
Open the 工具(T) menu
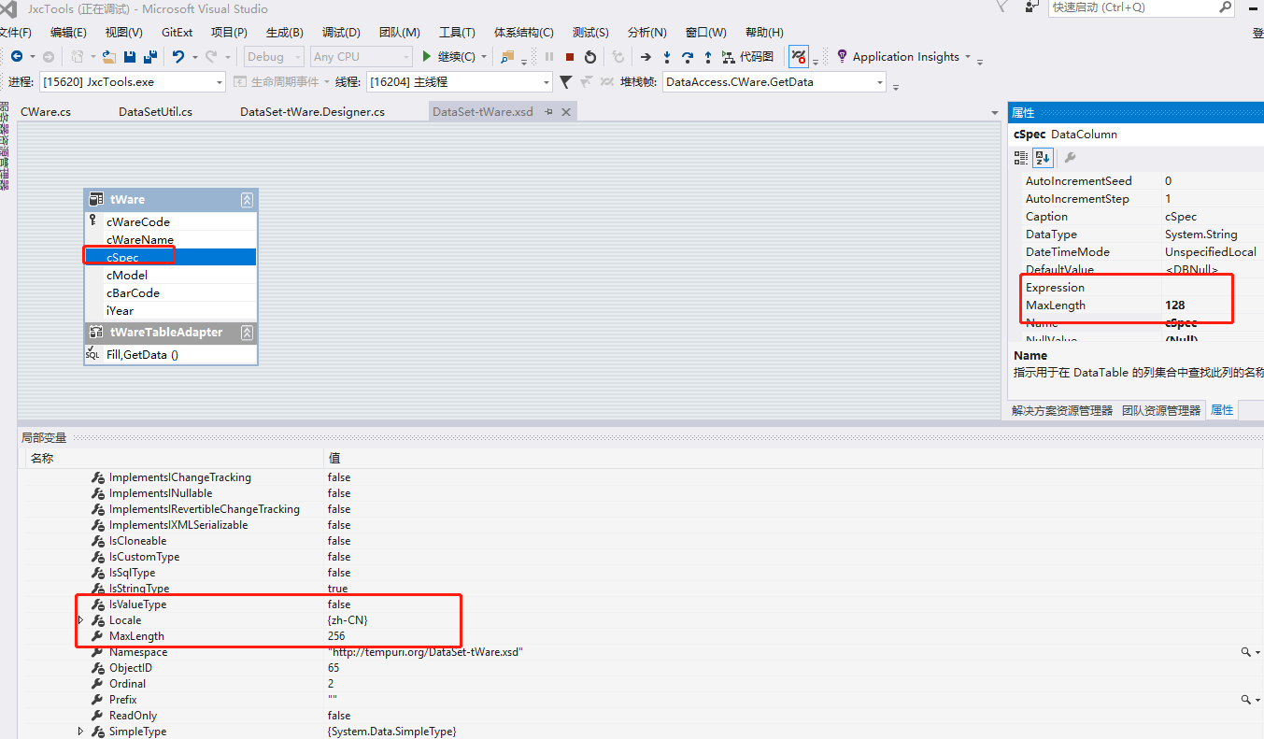(x=457, y=33)
